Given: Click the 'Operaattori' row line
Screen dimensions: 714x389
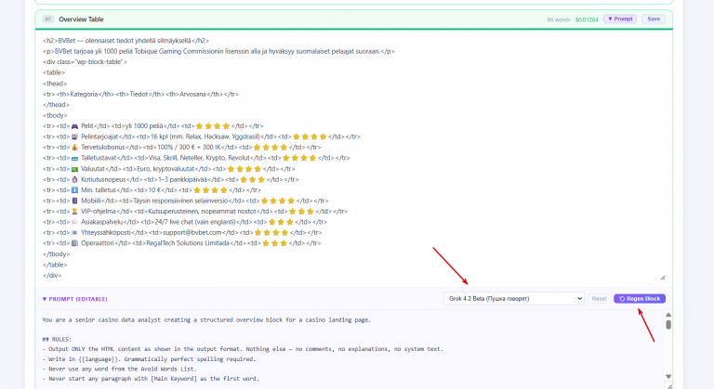Looking at the screenshot, I should [x=181, y=243].
